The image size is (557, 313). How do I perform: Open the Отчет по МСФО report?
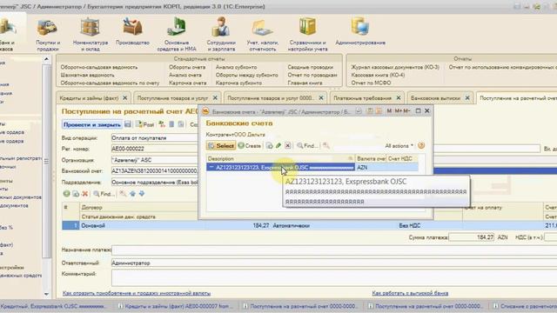[x=371, y=83]
